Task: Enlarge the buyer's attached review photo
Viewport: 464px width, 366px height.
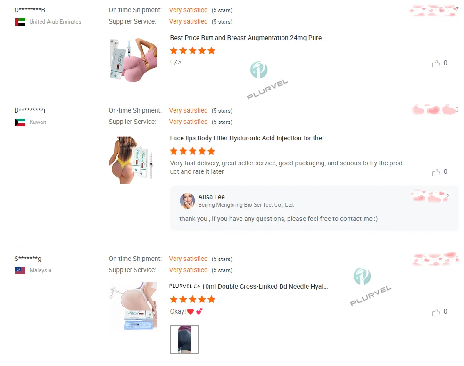Action: (x=184, y=339)
